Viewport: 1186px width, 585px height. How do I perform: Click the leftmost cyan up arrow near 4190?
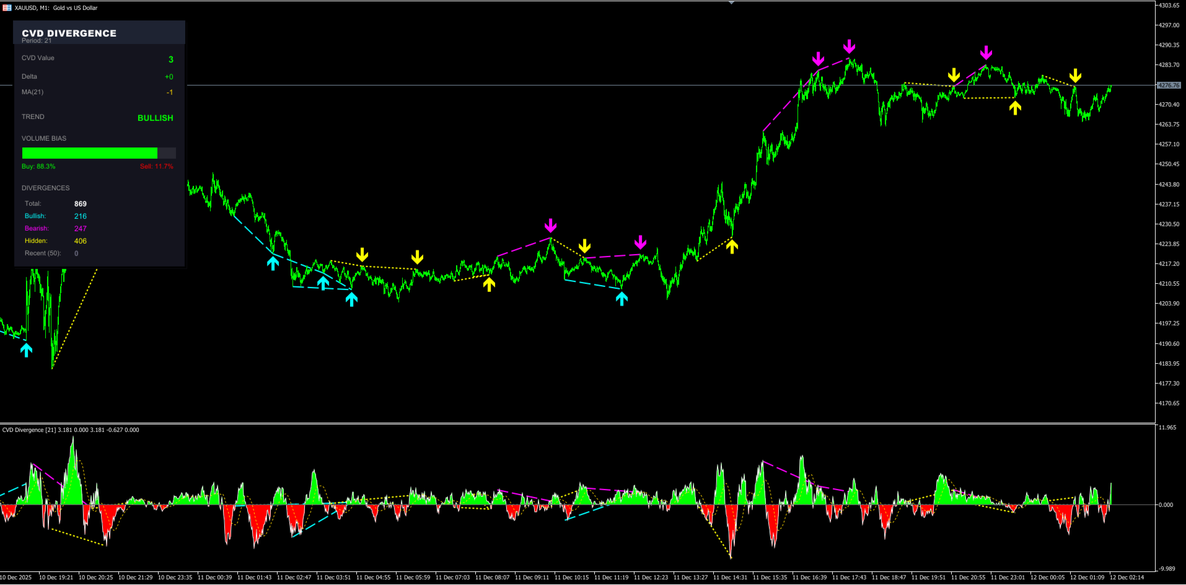(26, 350)
